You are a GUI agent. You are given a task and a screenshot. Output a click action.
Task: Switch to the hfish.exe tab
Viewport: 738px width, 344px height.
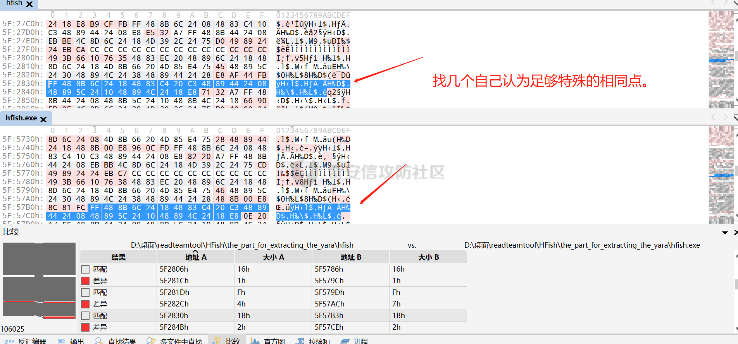pos(21,118)
